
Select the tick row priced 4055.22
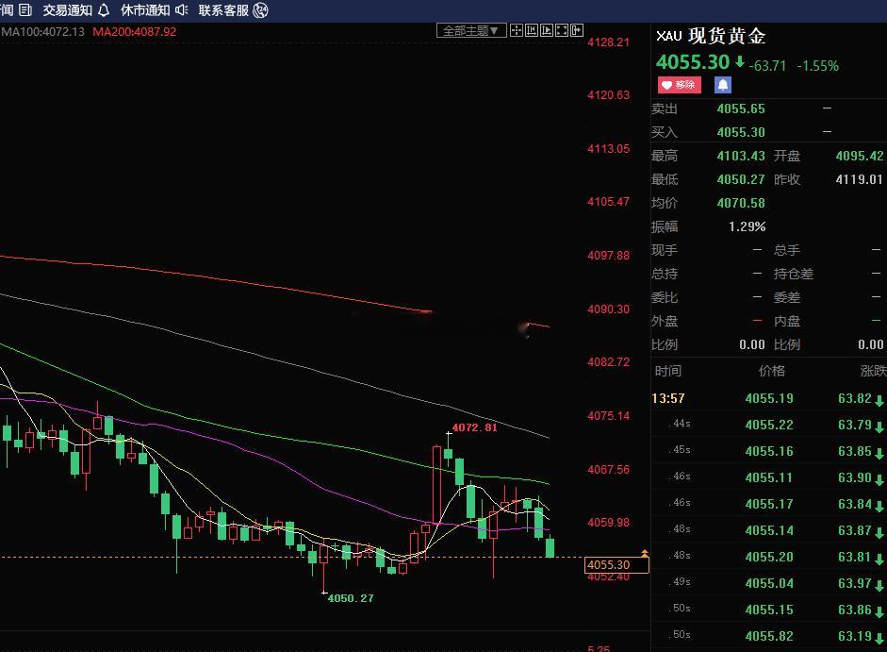click(769, 425)
